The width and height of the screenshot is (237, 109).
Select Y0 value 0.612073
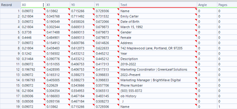coord(82,48)
